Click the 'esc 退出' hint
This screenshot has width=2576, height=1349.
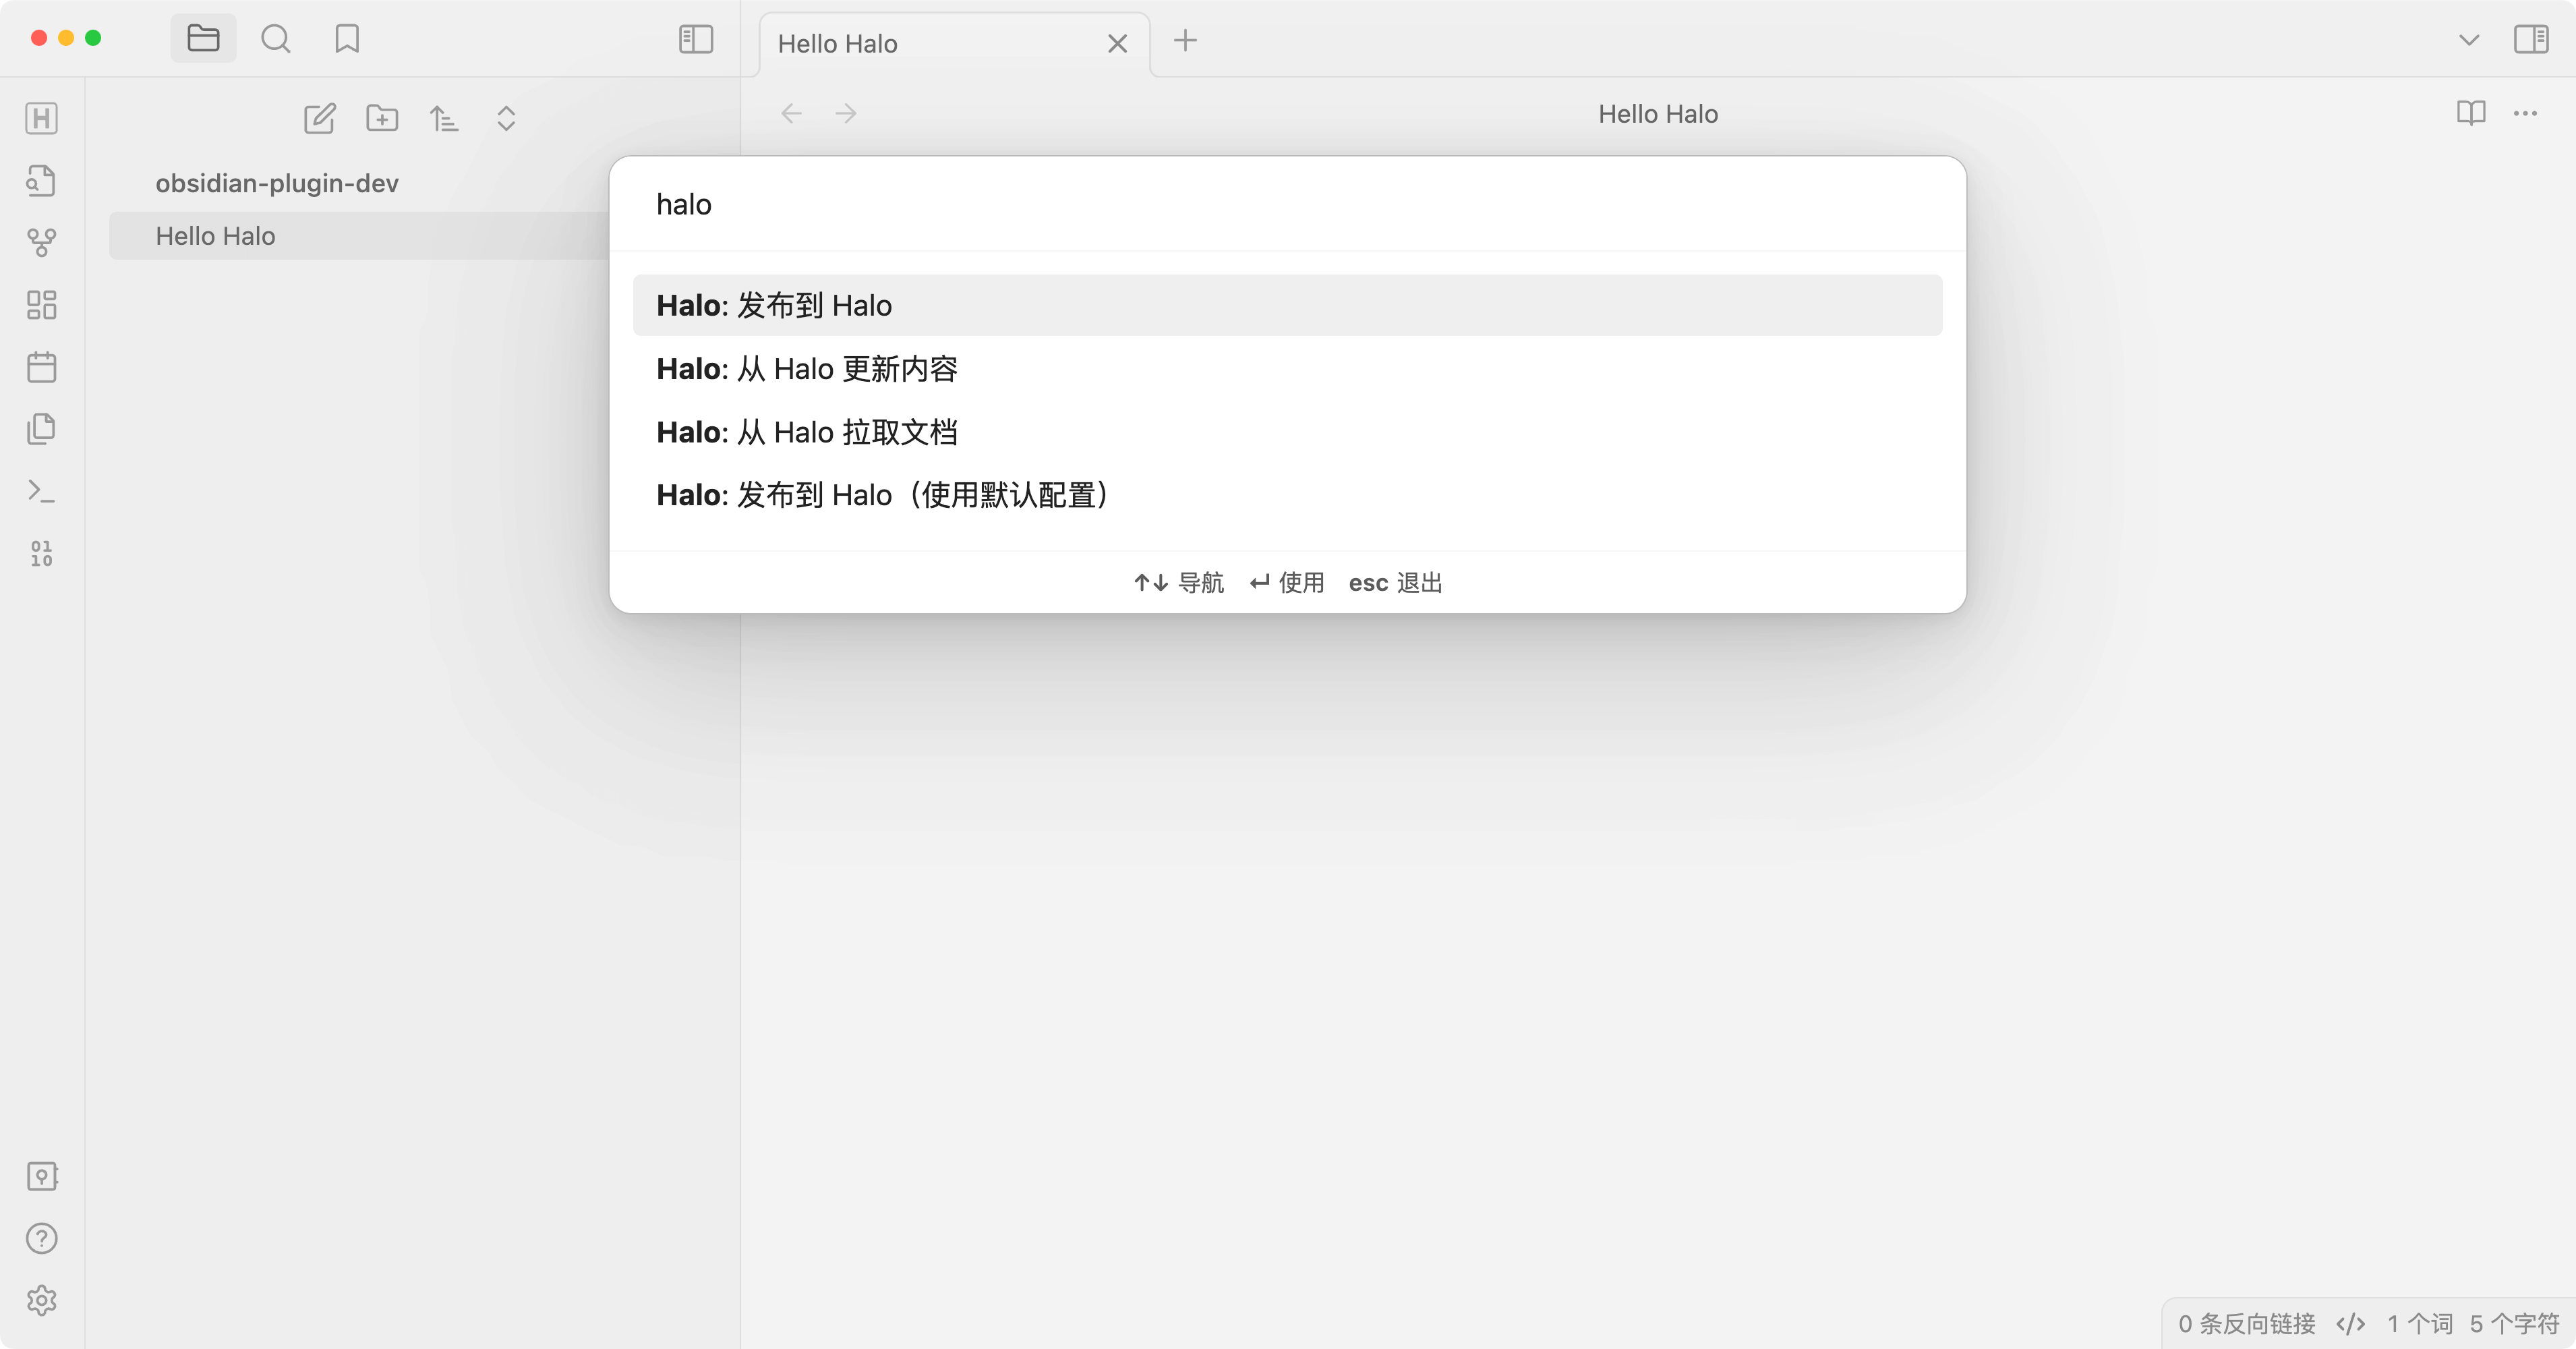[1396, 583]
